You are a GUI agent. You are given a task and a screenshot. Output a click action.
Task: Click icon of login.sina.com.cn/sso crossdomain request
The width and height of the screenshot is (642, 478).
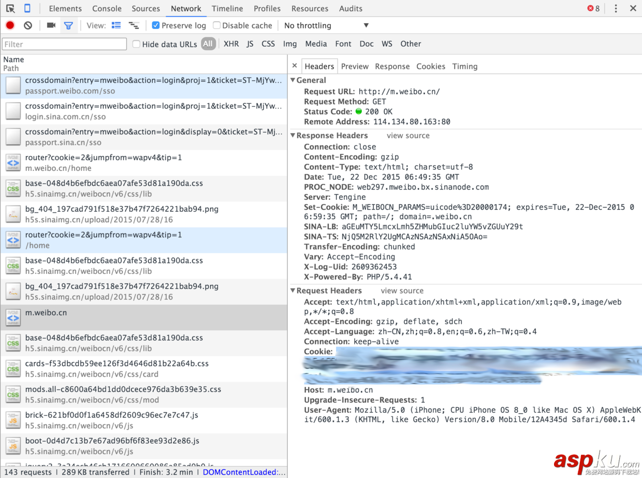(13, 111)
